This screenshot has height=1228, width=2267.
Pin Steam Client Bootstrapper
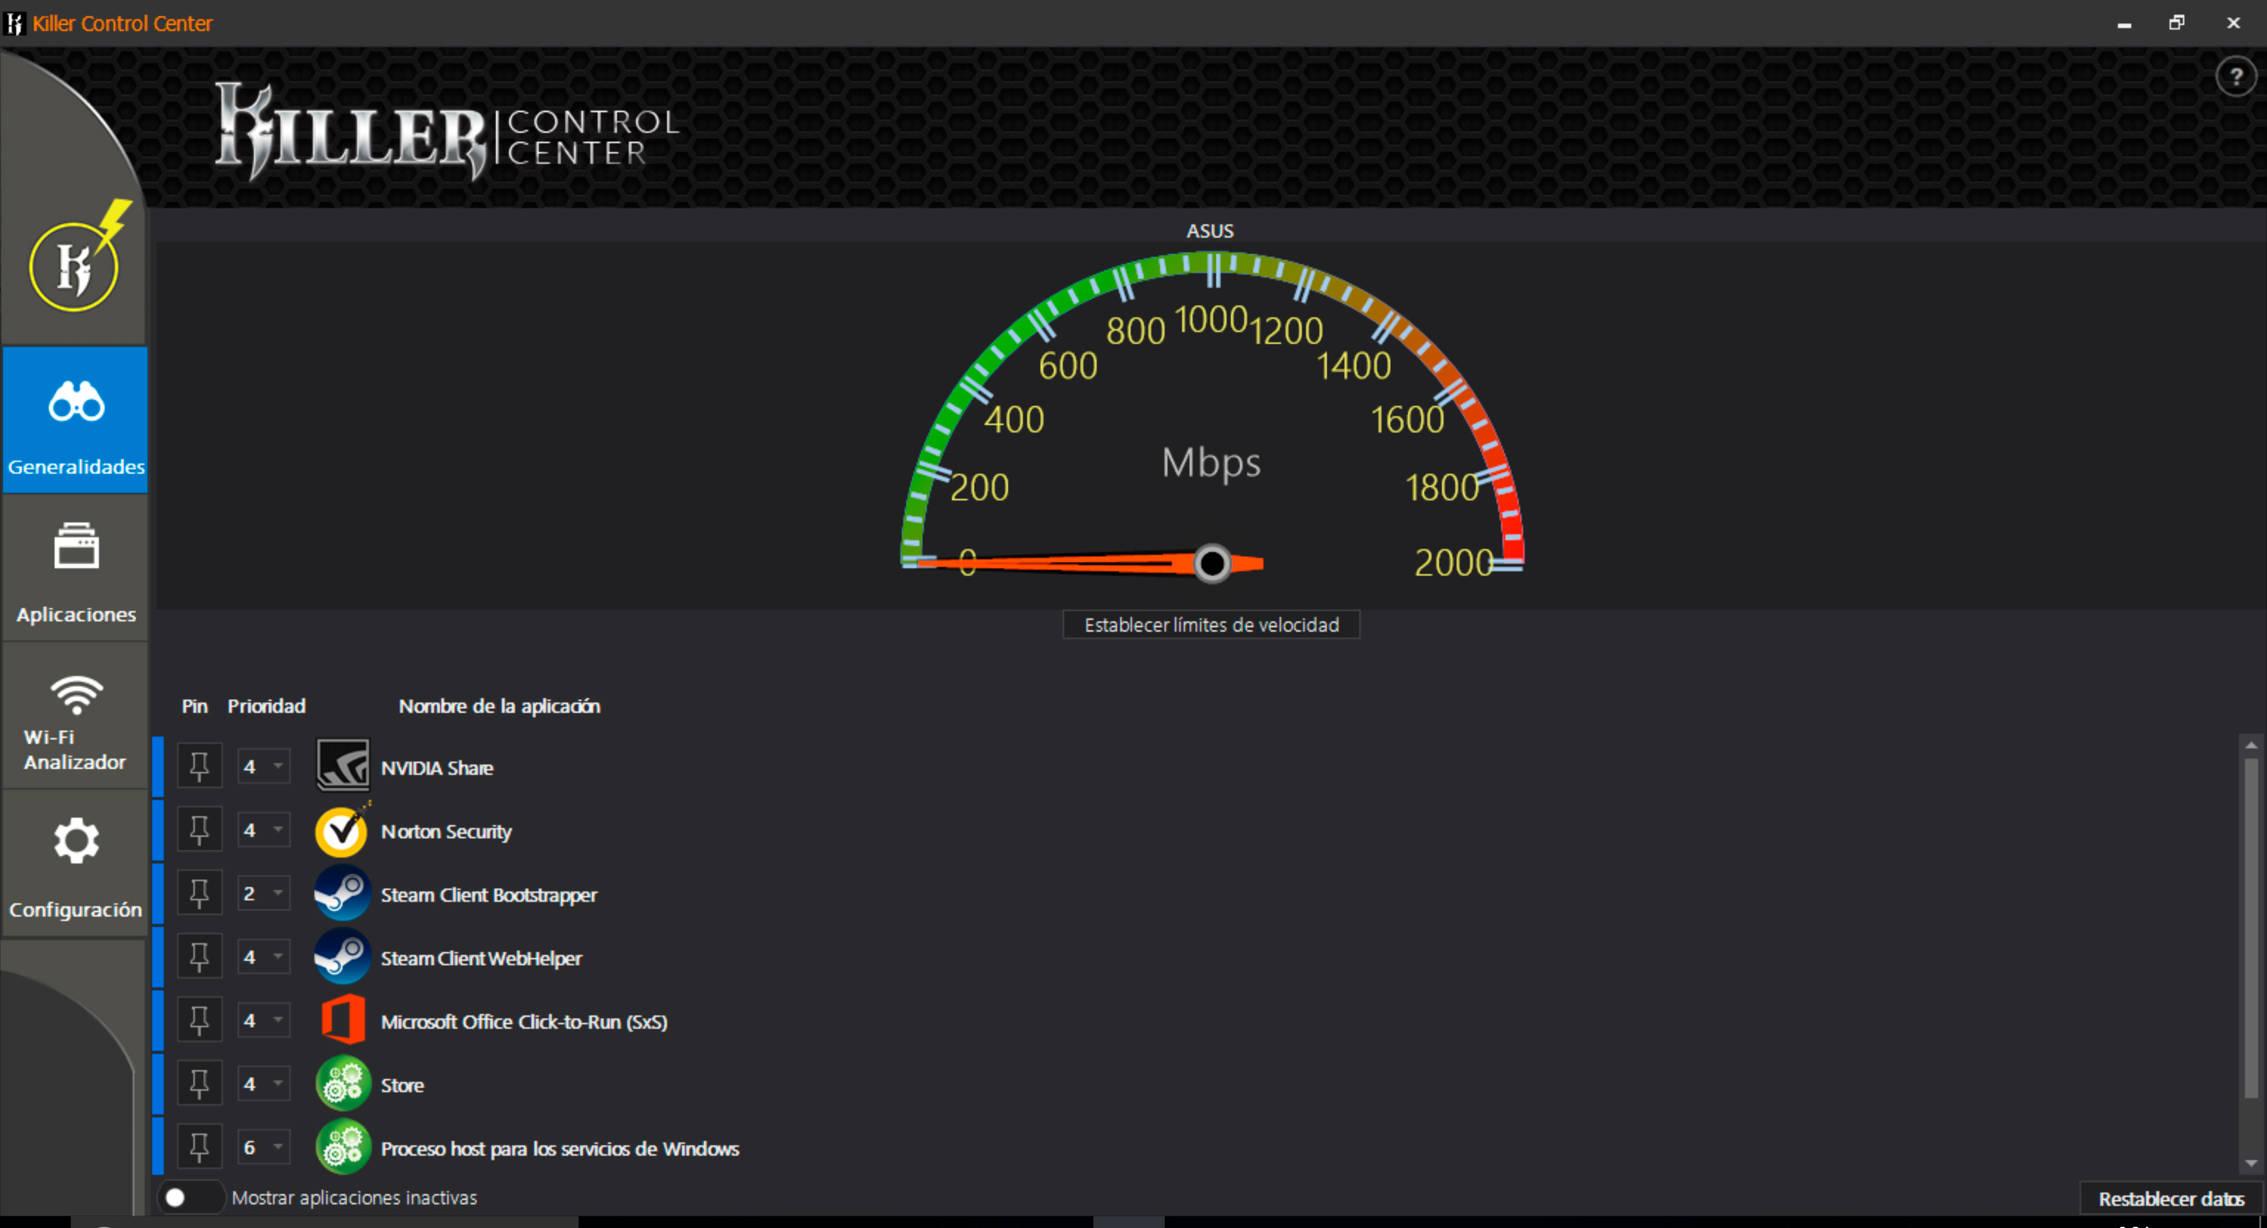(x=200, y=893)
